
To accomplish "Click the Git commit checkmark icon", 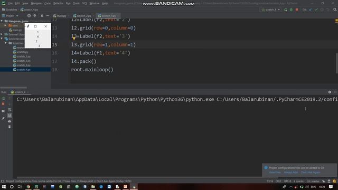I will (x=316, y=9).
